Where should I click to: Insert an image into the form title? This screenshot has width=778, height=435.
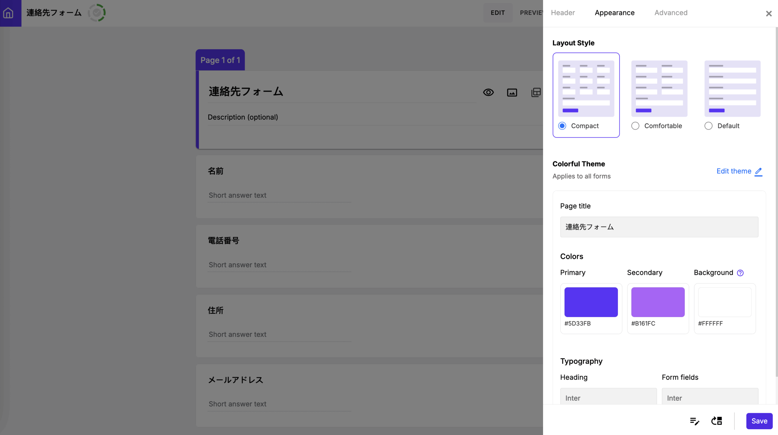point(512,92)
